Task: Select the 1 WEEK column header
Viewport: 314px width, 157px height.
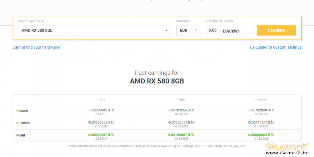Action: coord(181,100)
